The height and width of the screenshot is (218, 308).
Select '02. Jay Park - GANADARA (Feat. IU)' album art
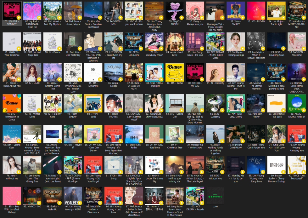pos(32,11)
